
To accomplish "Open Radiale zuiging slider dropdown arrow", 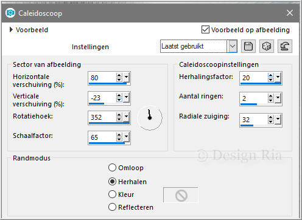I will [x=278, y=119].
